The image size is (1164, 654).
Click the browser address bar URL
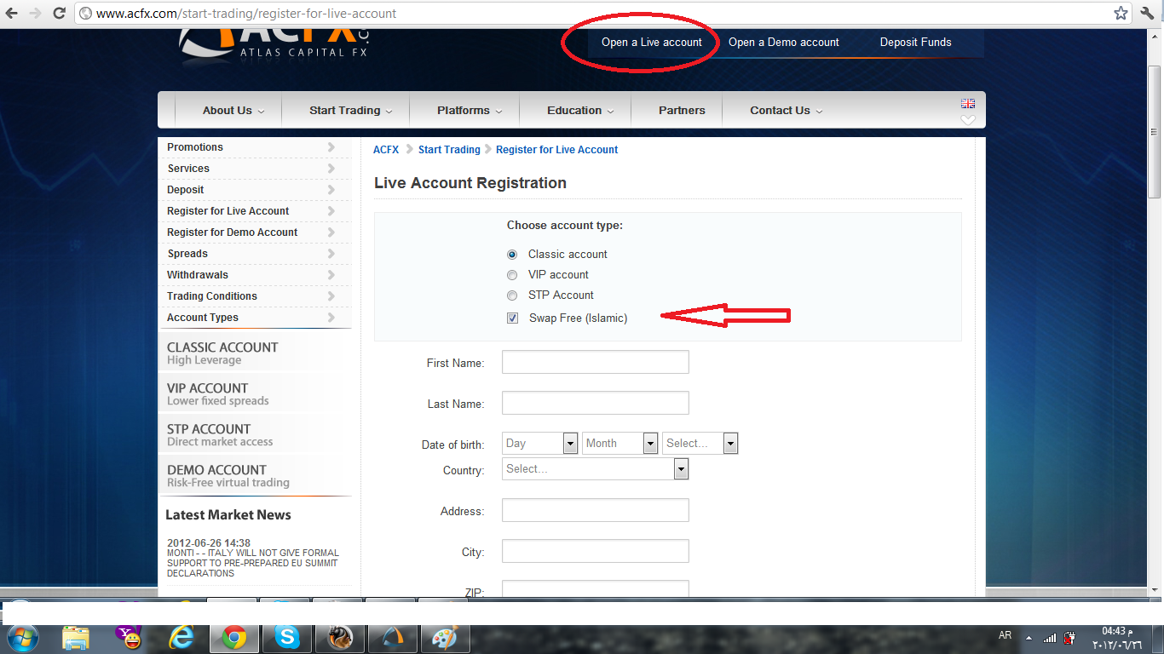click(245, 14)
